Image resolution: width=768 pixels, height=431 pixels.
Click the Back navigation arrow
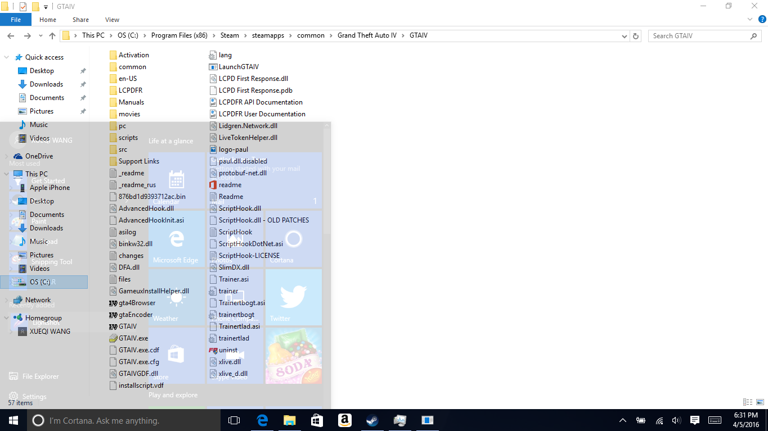(x=10, y=36)
